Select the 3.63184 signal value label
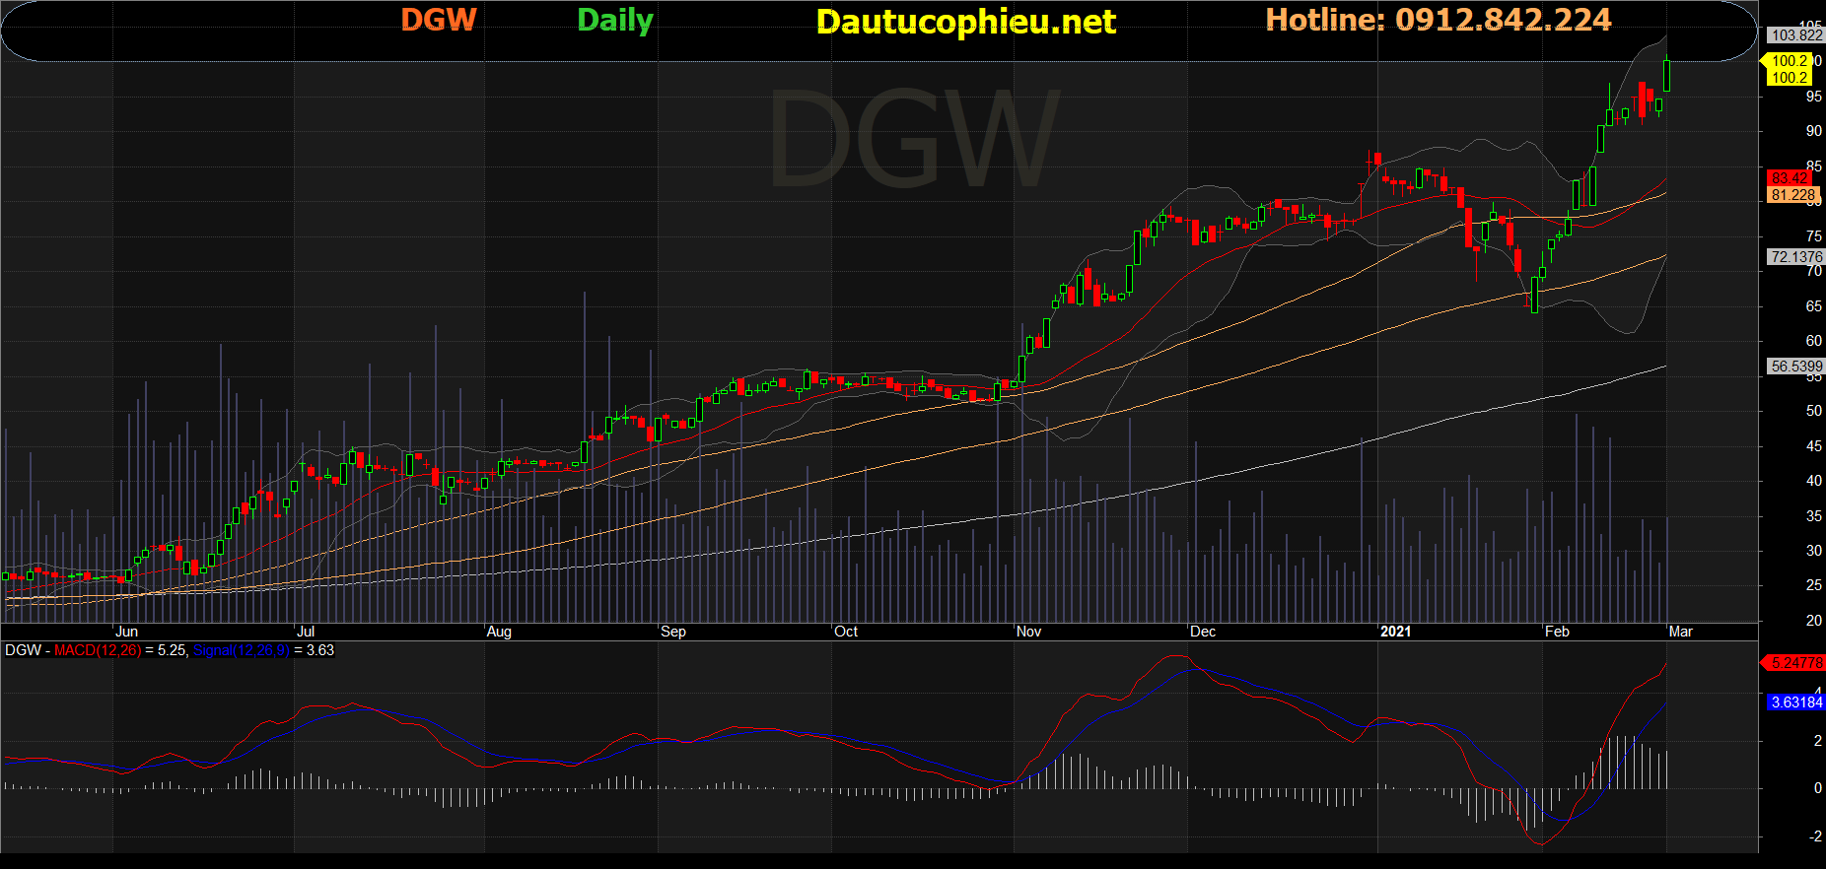This screenshot has width=1826, height=869. [x=1796, y=702]
